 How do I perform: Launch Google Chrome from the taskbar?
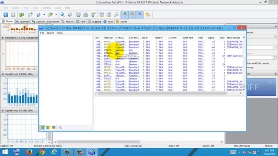coord(42,152)
